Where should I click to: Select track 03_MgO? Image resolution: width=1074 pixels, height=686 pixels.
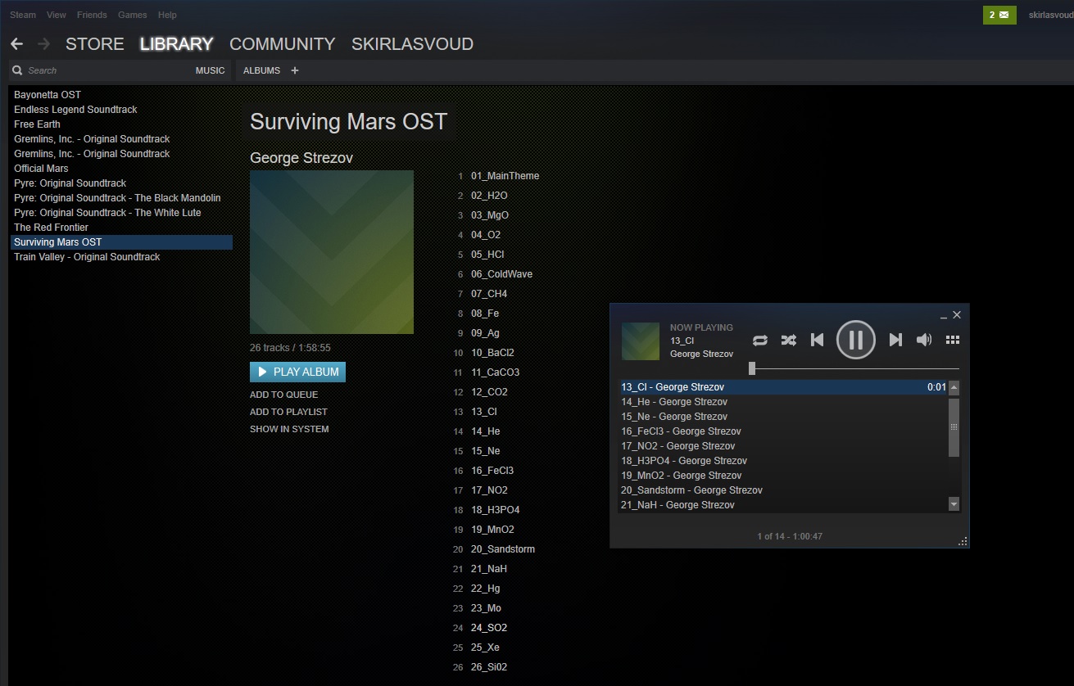pyautogui.click(x=490, y=215)
